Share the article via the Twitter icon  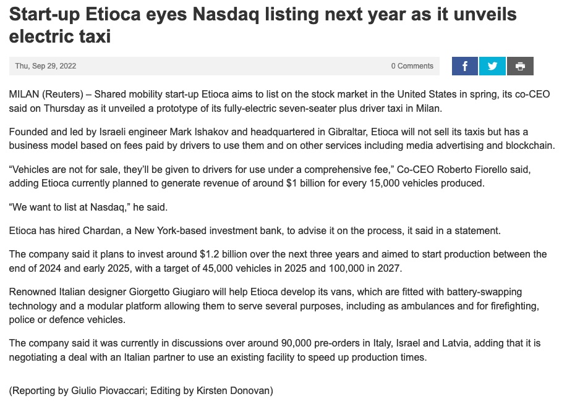[492, 66]
